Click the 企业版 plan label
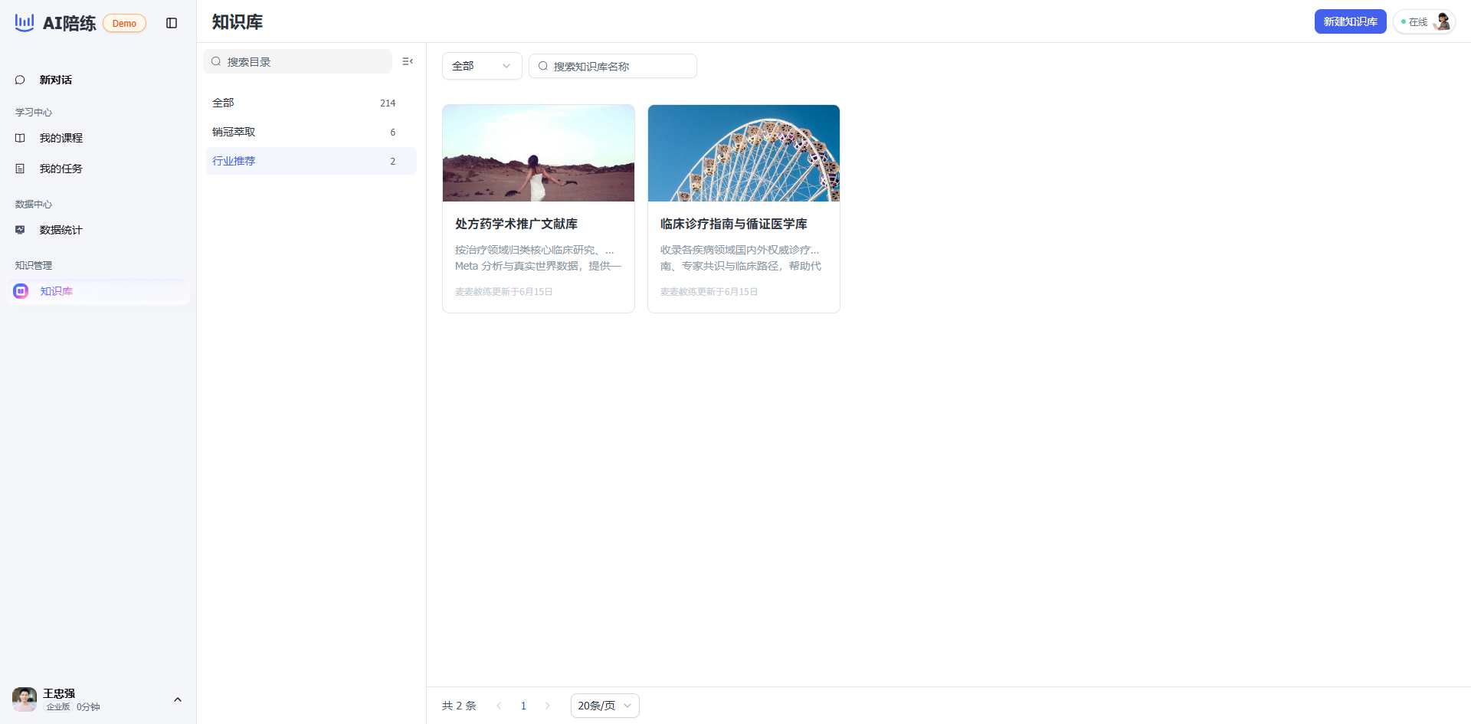 point(58,707)
